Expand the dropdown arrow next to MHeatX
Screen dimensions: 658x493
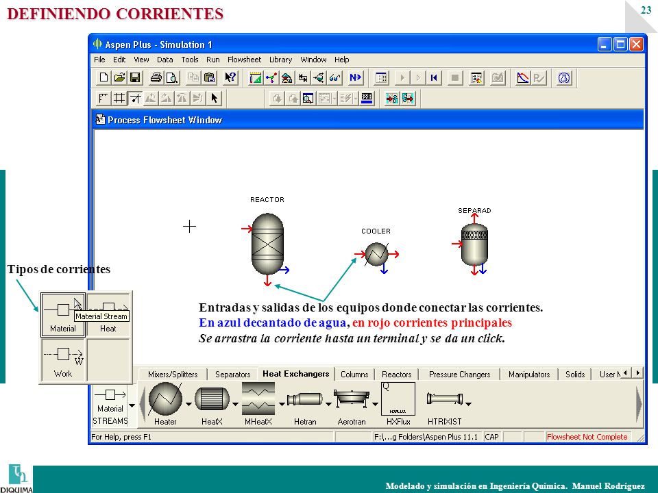(282, 404)
